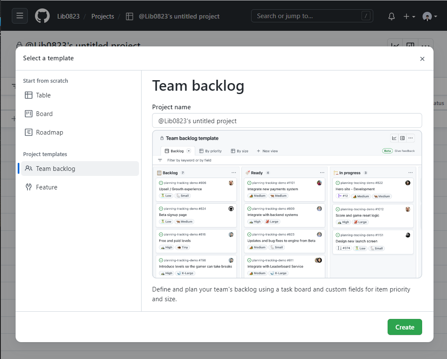This screenshot has width=447, height=359.
Task: Click the #374 label on launch screen card
Action: (x=344, y=248)
